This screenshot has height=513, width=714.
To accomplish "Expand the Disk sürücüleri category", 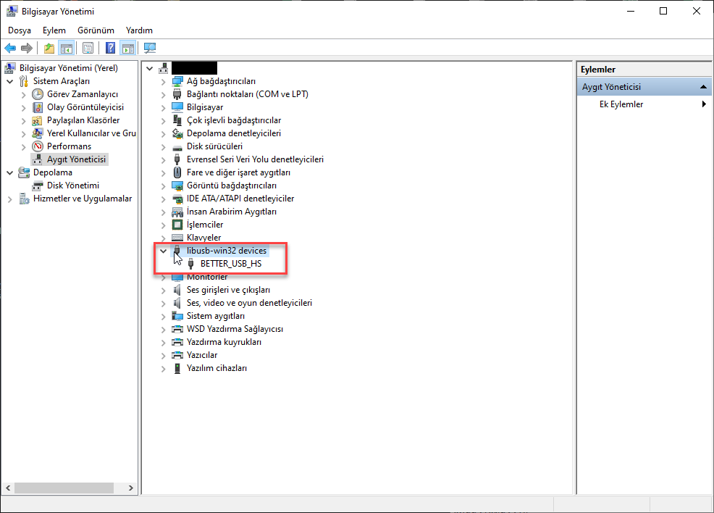I will pos(163,147).
